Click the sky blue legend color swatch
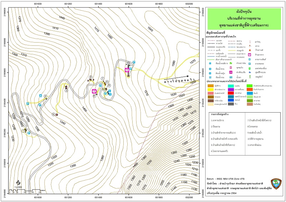This screenshot has height=202, width=286. click(x=250, y=93)
